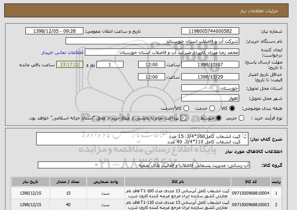The height and width of the screenshot is (210, 297).
Task: Click the remaining time countdown 23:17:22
Action: 70,64
